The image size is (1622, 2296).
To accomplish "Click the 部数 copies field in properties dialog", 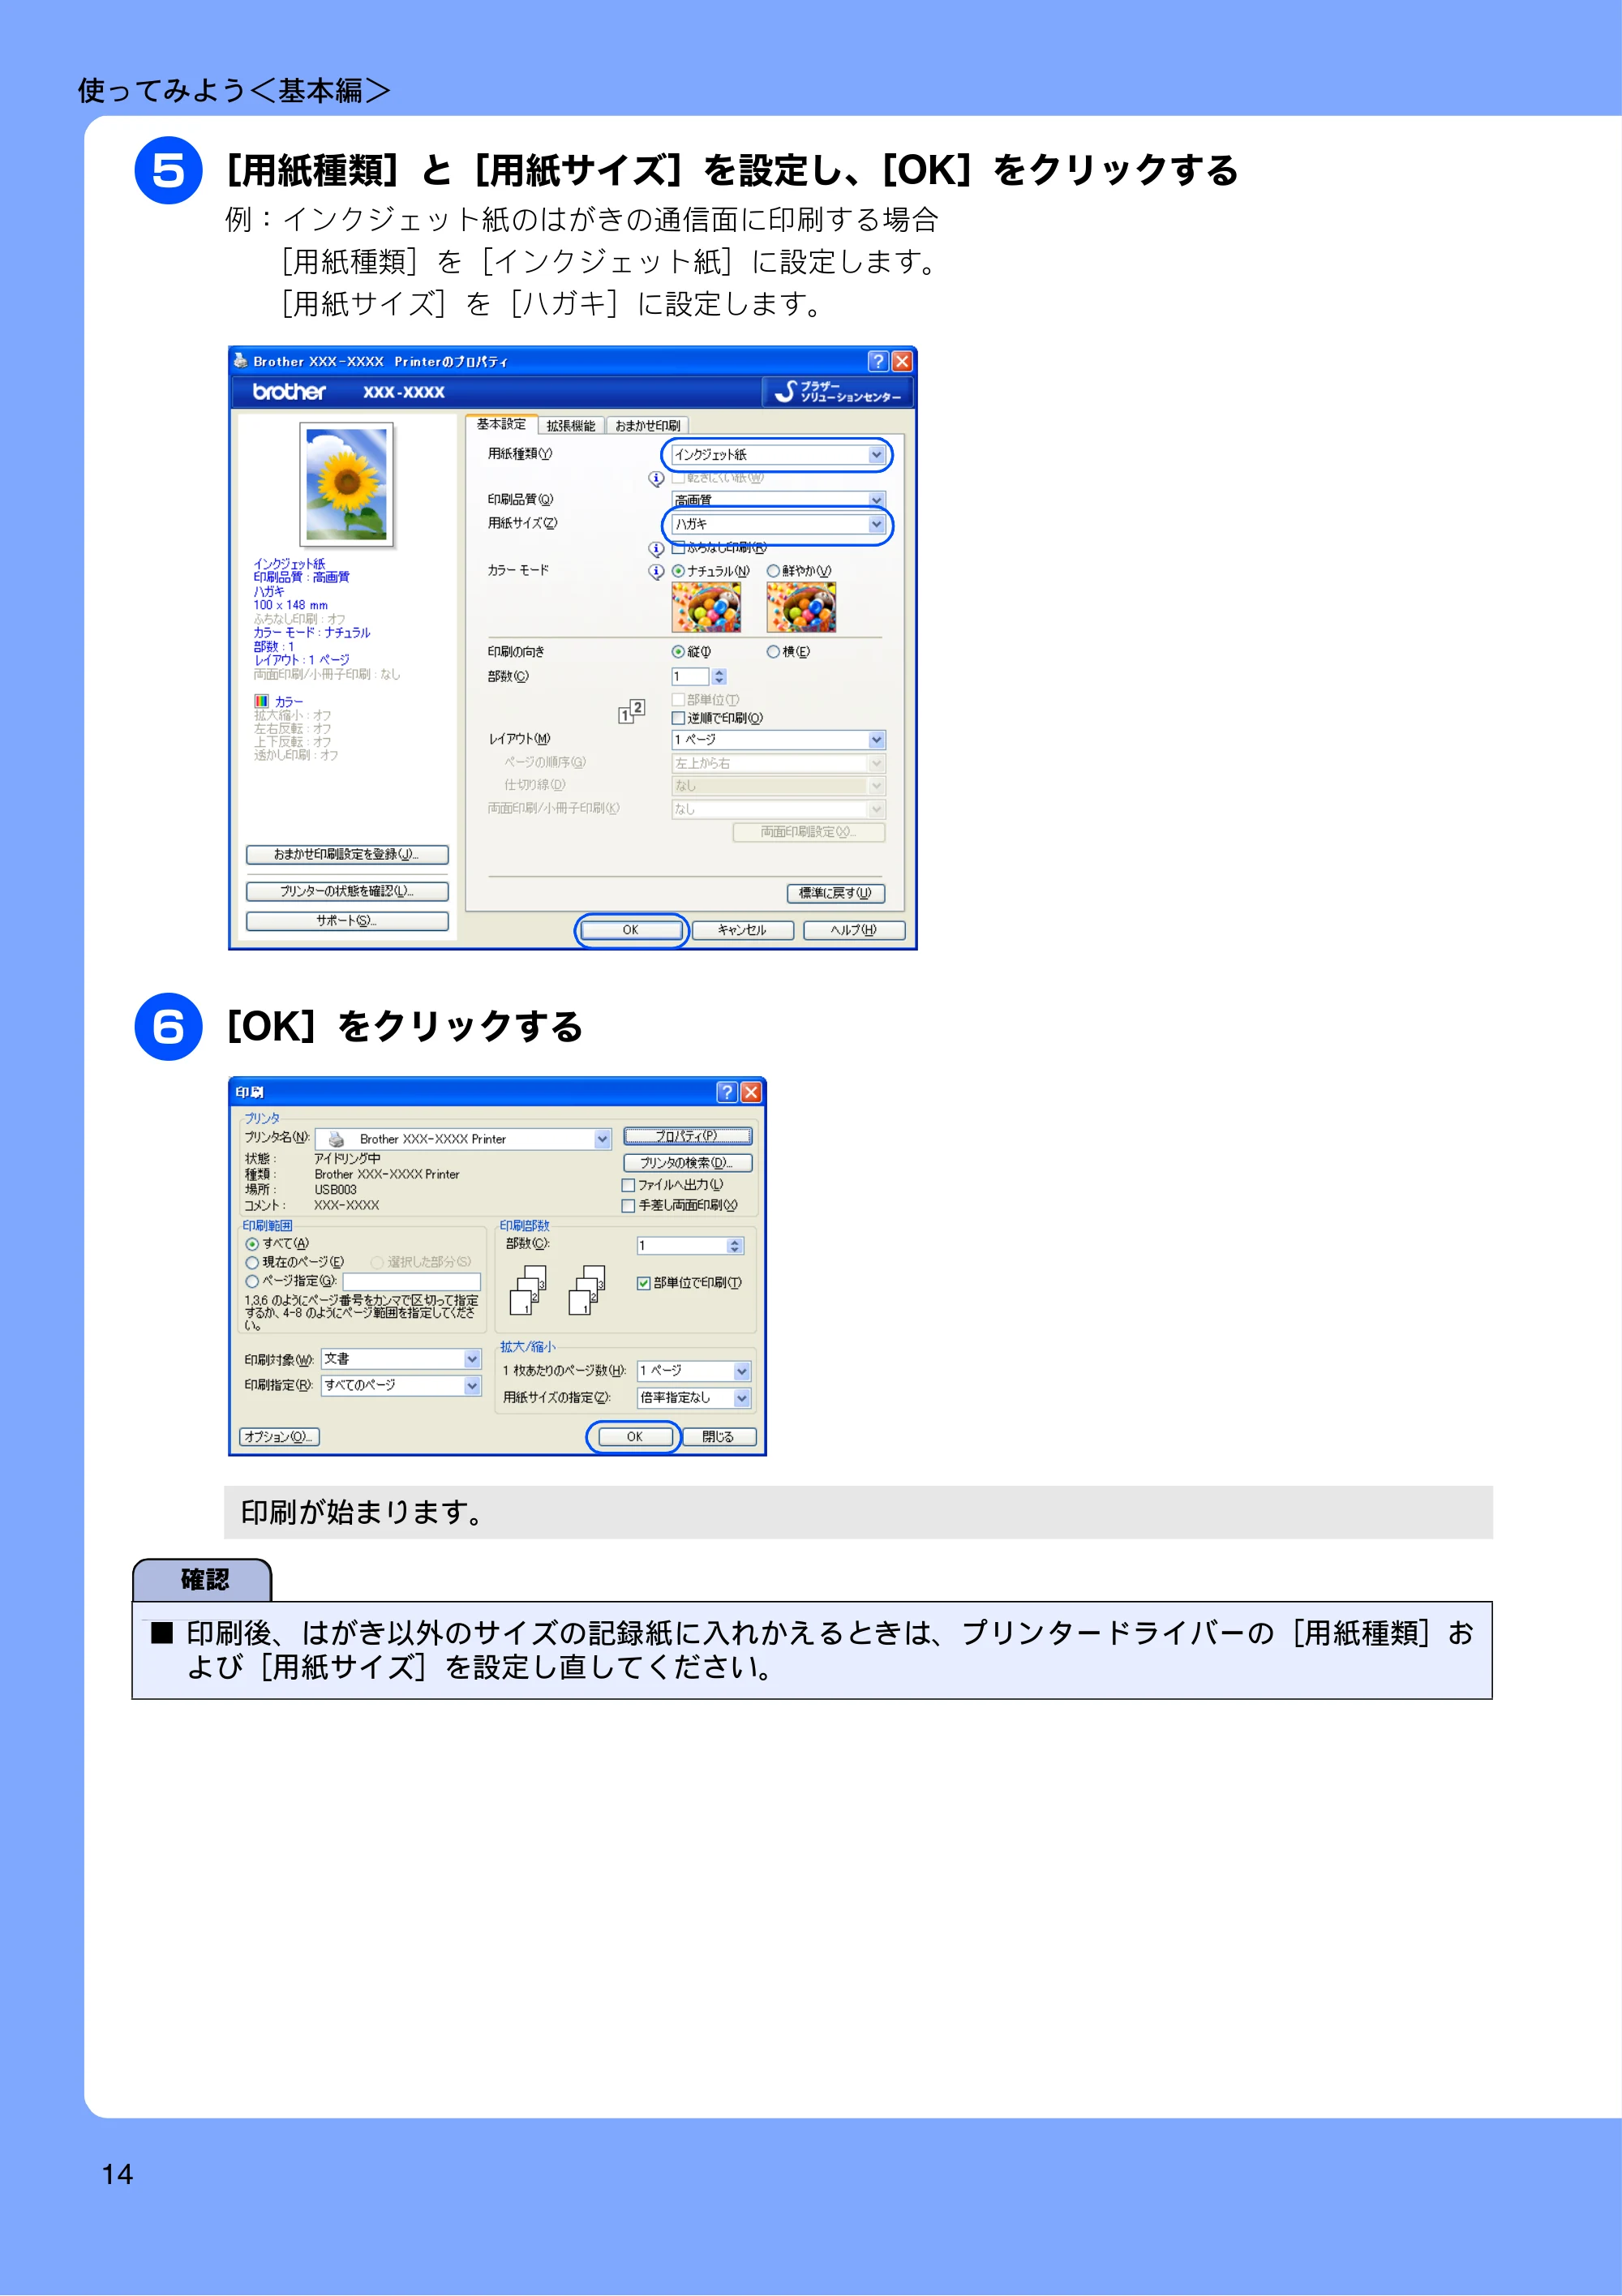I will pos(691,677).
